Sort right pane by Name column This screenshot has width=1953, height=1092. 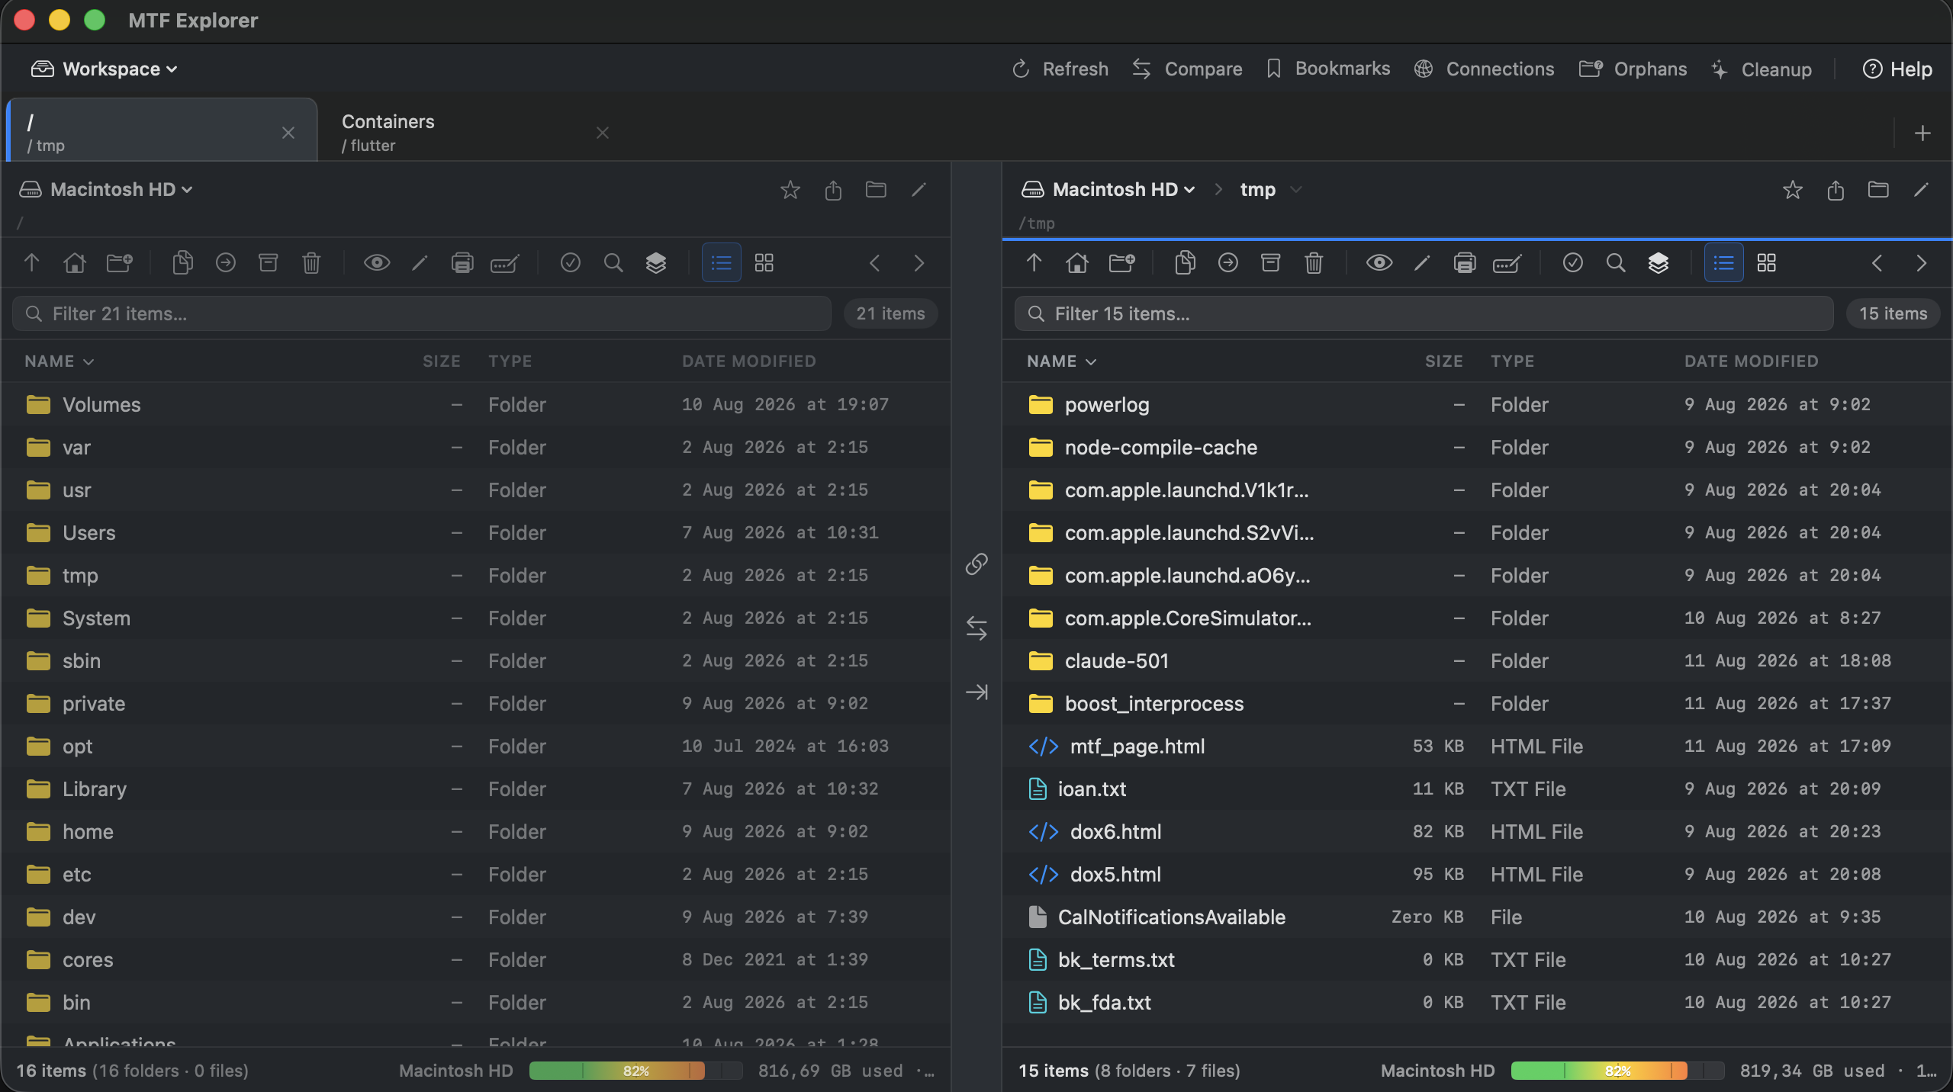1062,361
